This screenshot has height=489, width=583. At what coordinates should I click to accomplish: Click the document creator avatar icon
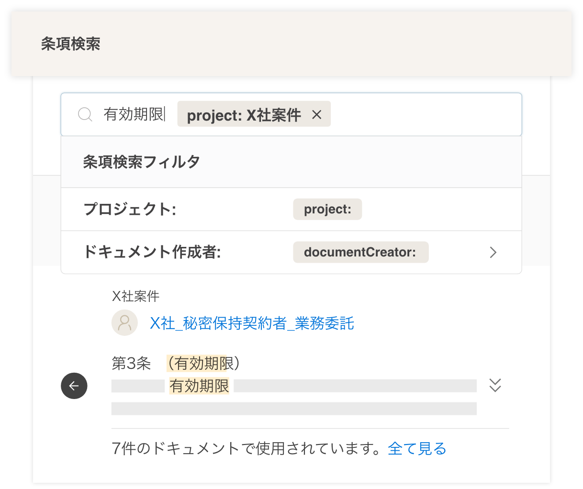click(x=124, y=323)
